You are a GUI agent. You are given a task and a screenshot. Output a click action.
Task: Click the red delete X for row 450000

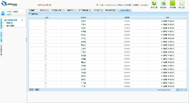[169, 86]
